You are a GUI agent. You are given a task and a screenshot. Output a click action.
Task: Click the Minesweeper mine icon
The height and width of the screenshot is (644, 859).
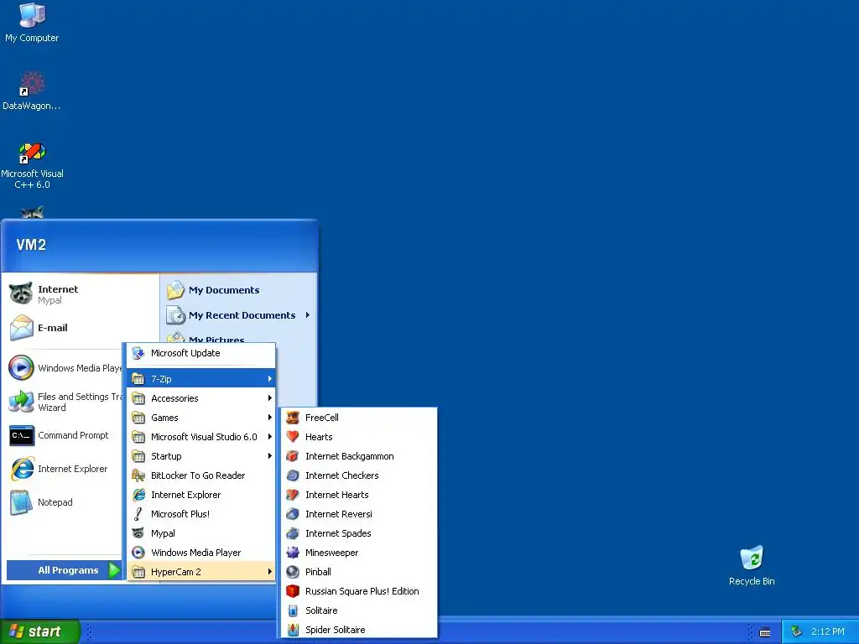293,553
